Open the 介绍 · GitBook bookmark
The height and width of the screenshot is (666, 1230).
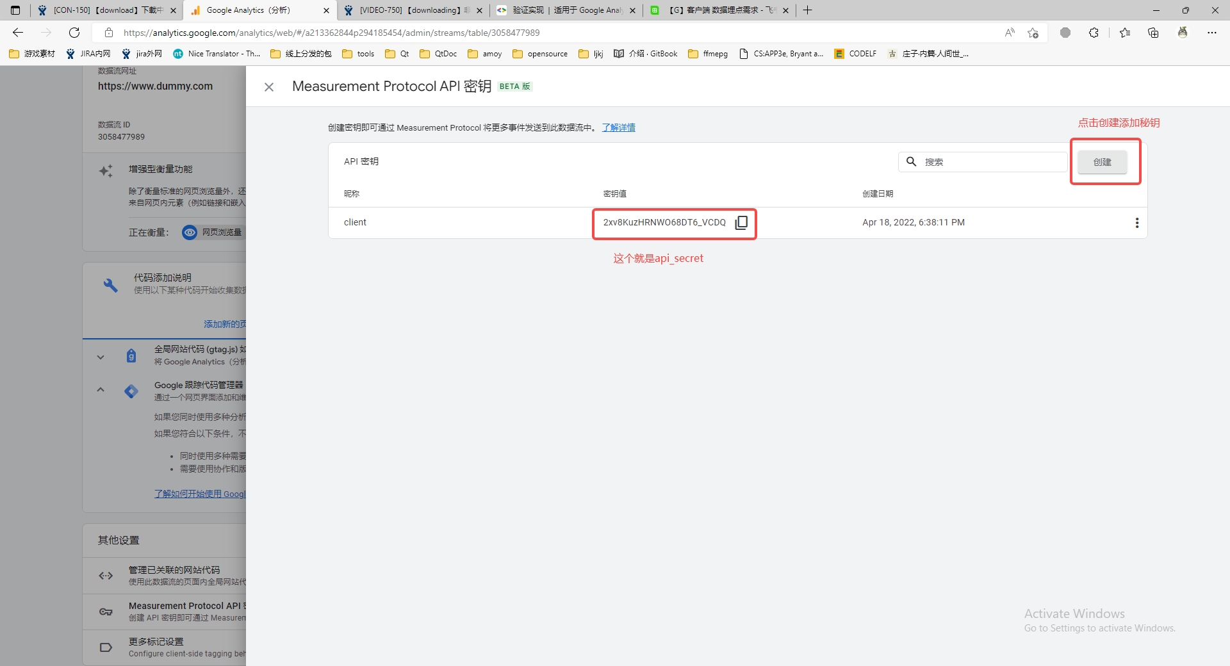click(646, 54)
